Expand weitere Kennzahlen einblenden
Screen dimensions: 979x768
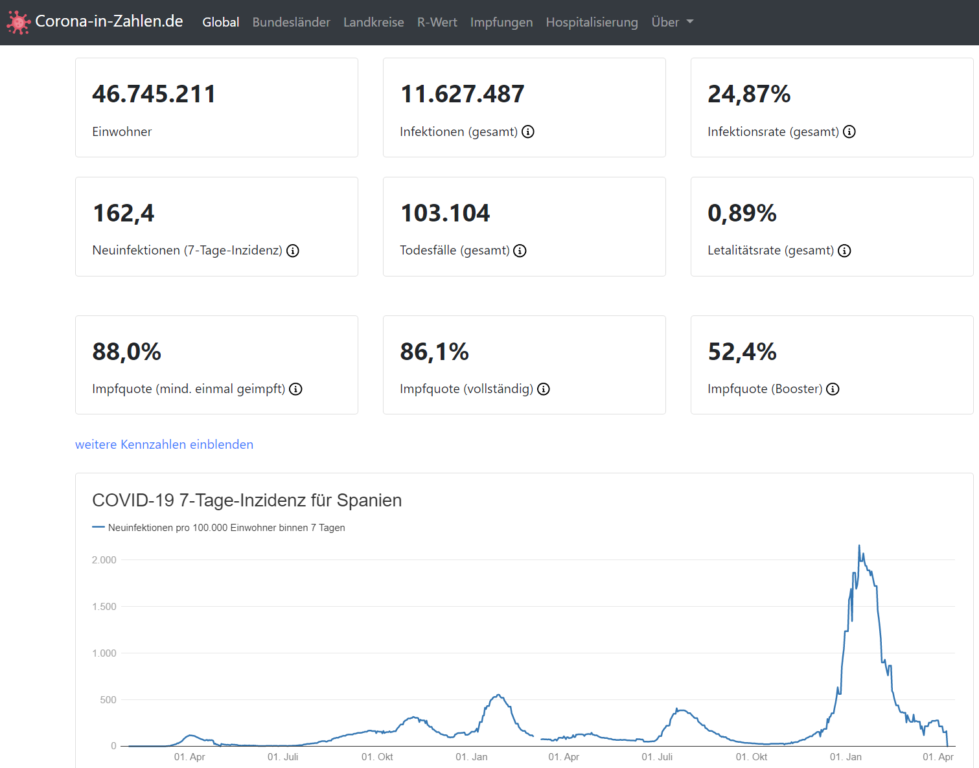(164, 444)
